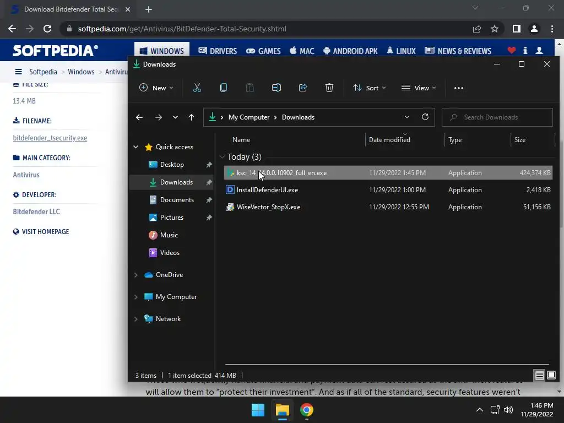Viewport: 564px width, 423px height.
Task: Open Windows Start menu
Action: point(258,410)
